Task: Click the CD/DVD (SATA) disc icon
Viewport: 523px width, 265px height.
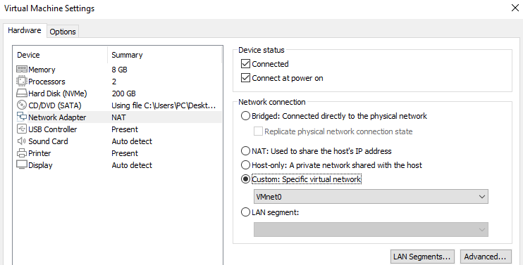Action: (x=22, y=105)
